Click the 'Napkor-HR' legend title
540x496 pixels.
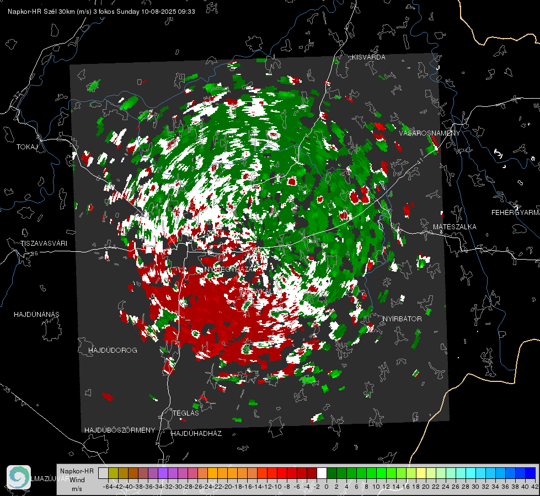pyautogui.click(x=77, y=471)
